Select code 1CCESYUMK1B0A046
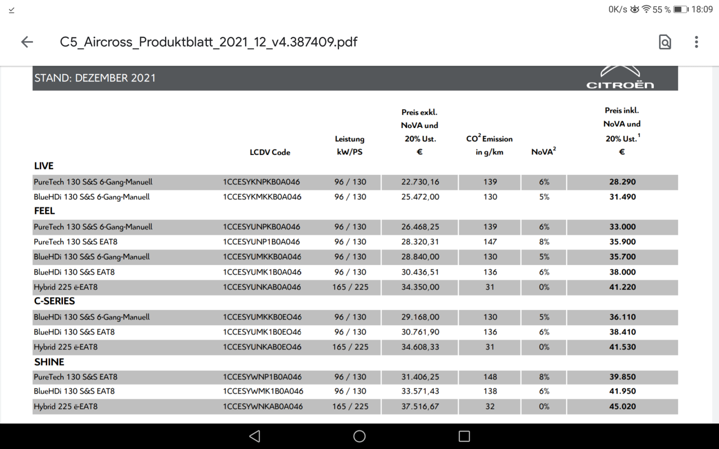Screen dimensions: 719x449 point(262,272)
